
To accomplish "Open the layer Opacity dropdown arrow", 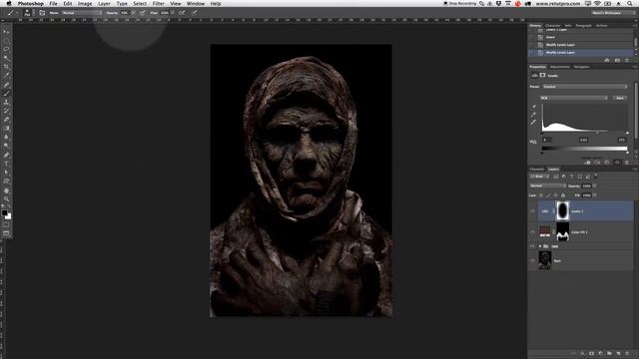I will 595,185.
